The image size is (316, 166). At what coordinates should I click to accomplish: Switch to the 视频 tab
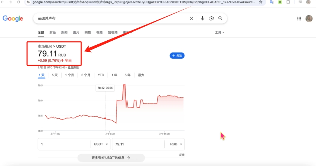click(99, 33)
